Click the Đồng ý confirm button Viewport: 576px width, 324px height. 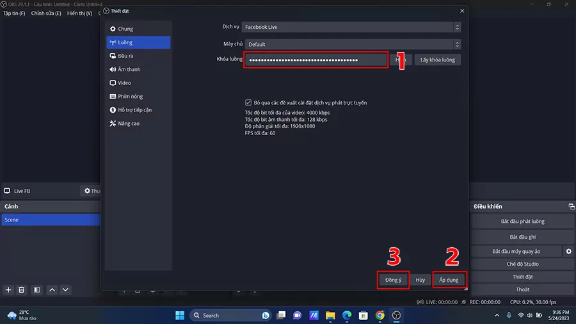click(x=393, y=280)
